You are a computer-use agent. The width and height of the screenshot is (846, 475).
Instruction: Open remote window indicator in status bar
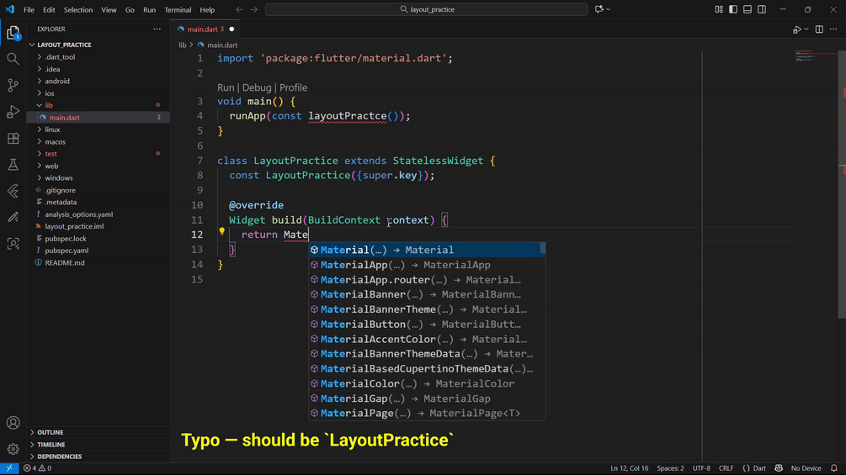[x=9, y=468]
